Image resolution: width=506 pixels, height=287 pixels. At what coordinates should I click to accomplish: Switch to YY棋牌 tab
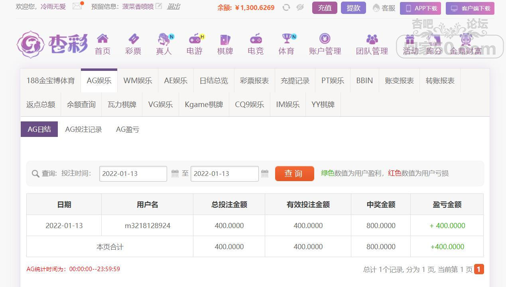(323, 104)
